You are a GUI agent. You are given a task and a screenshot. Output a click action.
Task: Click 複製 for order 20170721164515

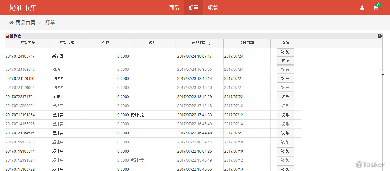(x=285, y=133)
